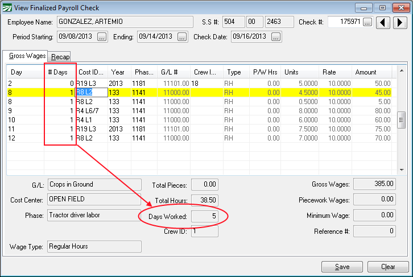Click the # Days column header
Viewport: 413px width, 277px height.
tap(59, 72)
